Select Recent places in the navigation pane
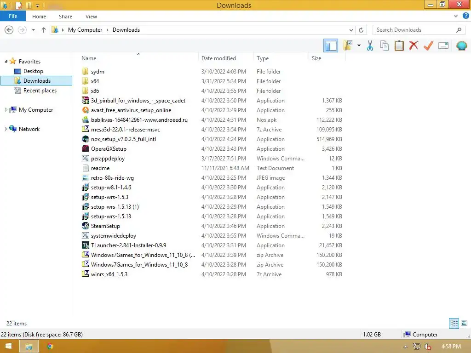The height and width of the screenshot is (353, 471). (x=40, y=91)
